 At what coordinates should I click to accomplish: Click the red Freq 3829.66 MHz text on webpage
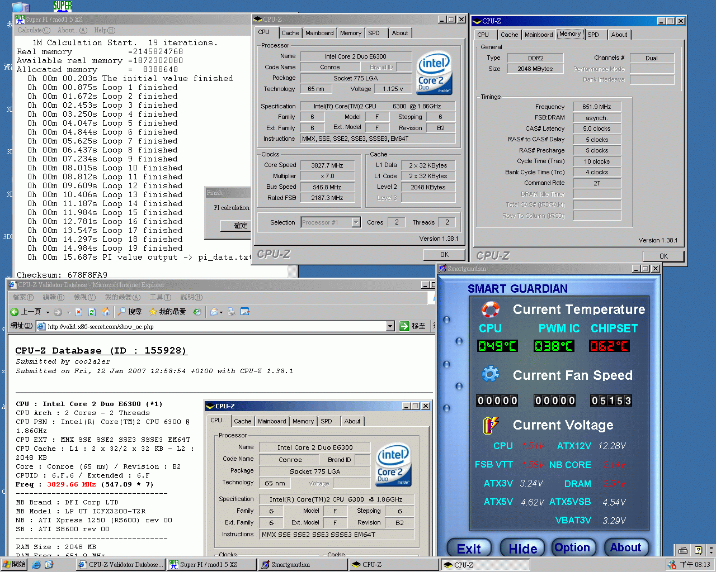click(x=72, y=484)
